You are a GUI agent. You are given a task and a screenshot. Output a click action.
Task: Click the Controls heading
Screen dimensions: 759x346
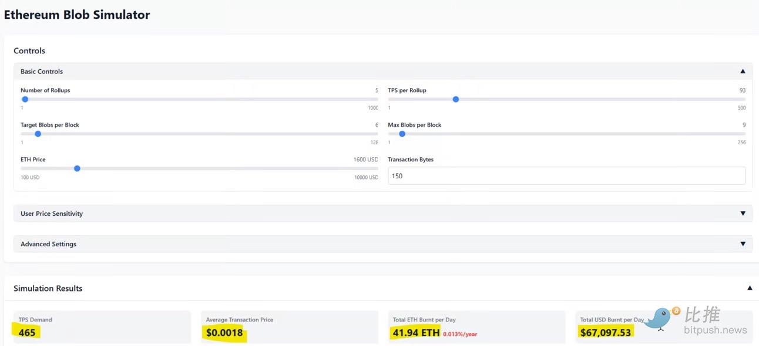point(29,51)
